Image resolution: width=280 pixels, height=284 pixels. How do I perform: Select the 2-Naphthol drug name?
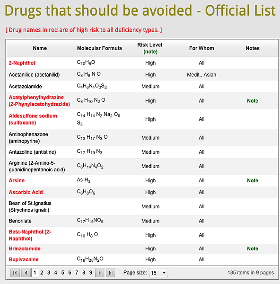point(22,63)
